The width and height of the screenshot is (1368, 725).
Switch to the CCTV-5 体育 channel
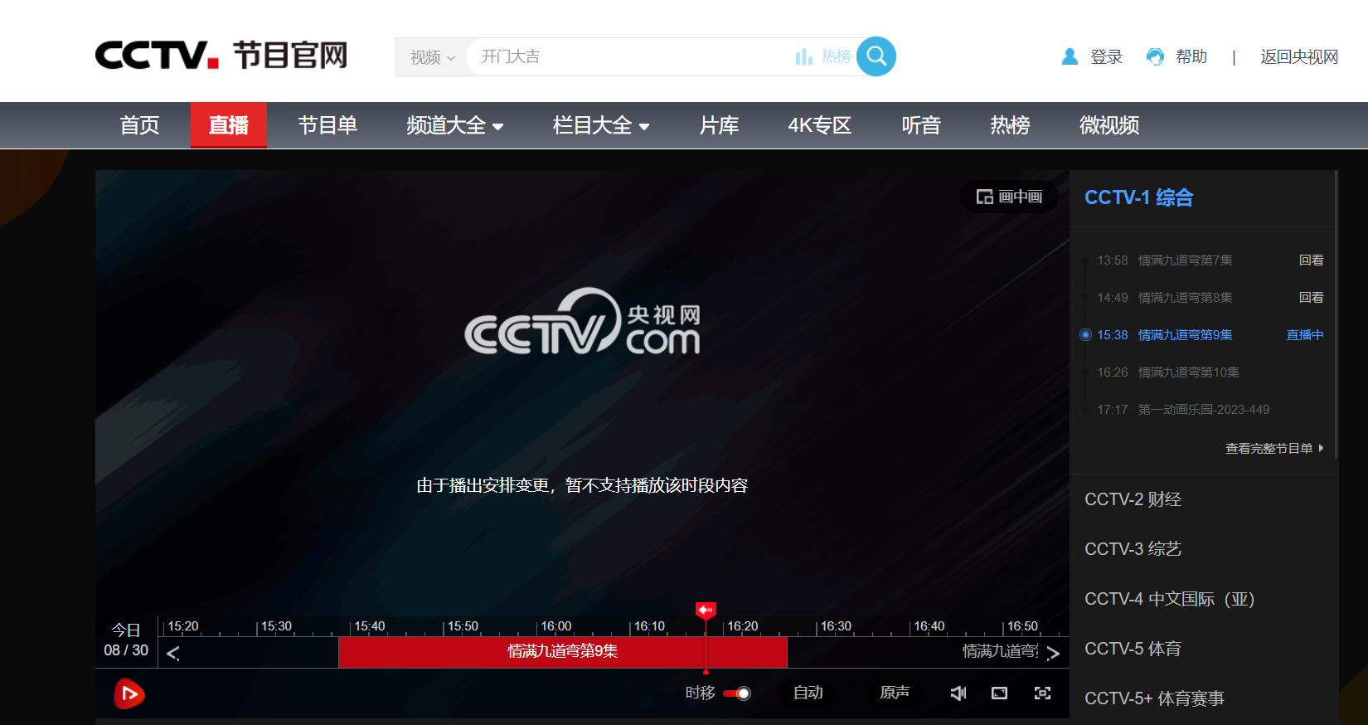click(x=1133, y=649)
